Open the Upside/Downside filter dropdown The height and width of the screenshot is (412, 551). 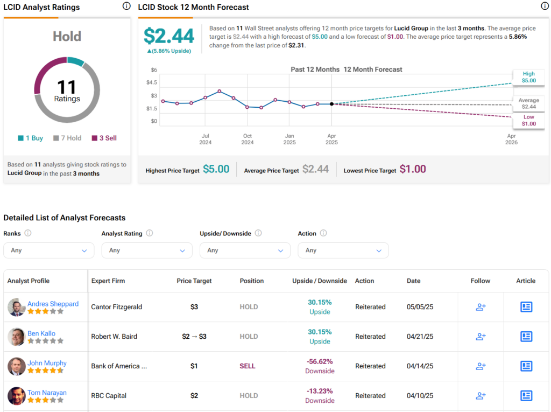pyautogui.click(x=245, y=250)
